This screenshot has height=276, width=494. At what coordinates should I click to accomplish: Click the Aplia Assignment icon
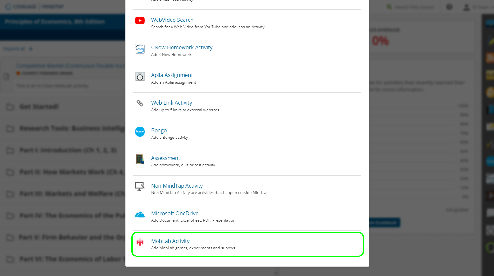click(140, 76)
